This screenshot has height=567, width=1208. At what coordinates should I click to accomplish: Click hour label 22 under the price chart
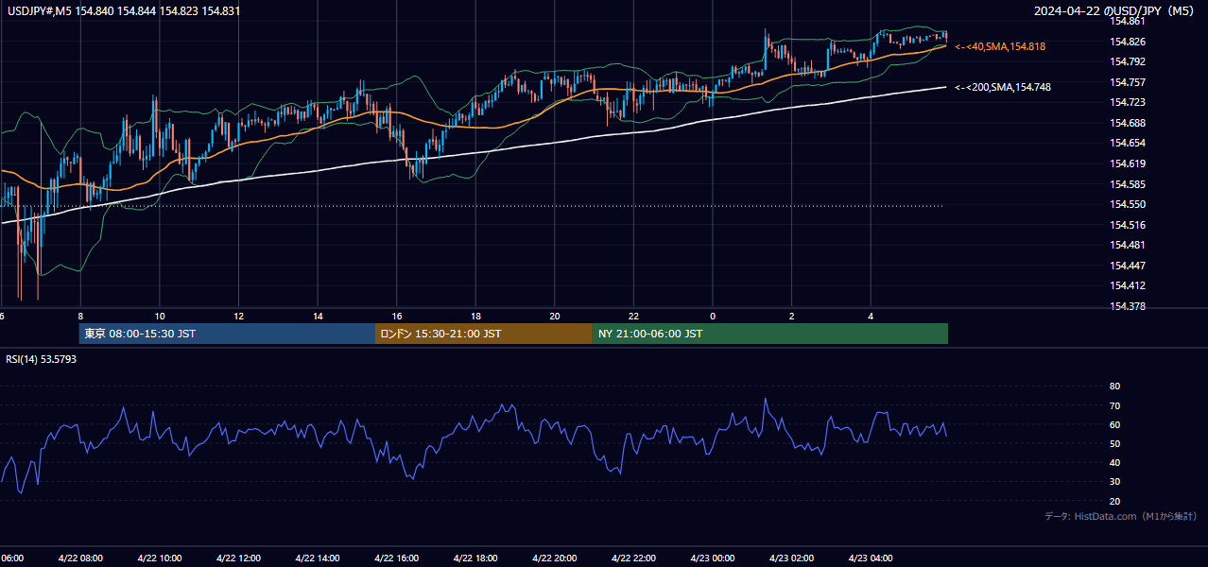[x=633, y=316]
